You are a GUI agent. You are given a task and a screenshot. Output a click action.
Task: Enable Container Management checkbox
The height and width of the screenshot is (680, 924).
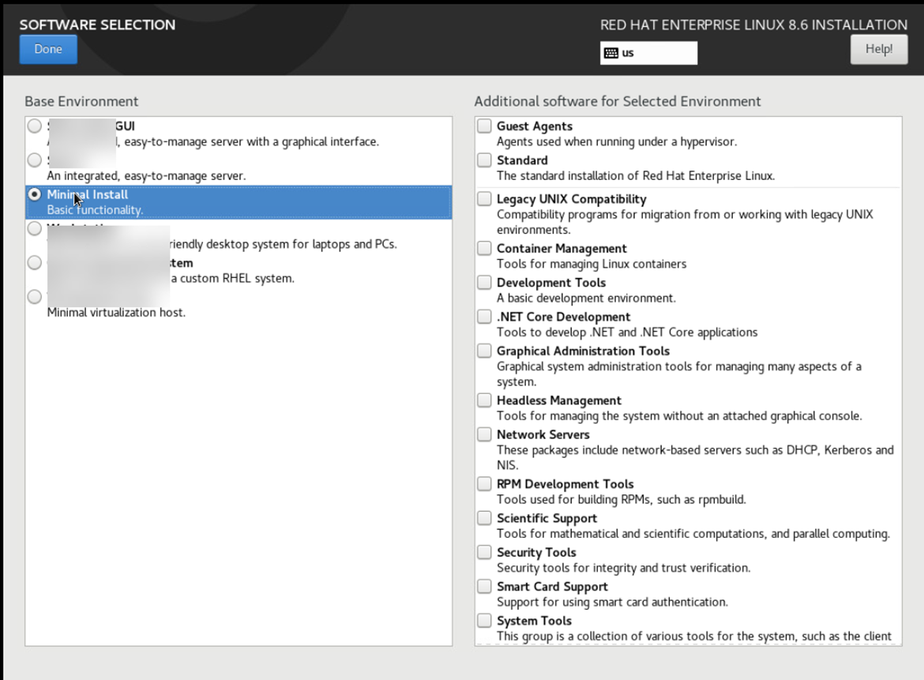coord(484,248)
